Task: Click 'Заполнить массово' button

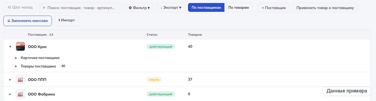Action: coord(28,21)
